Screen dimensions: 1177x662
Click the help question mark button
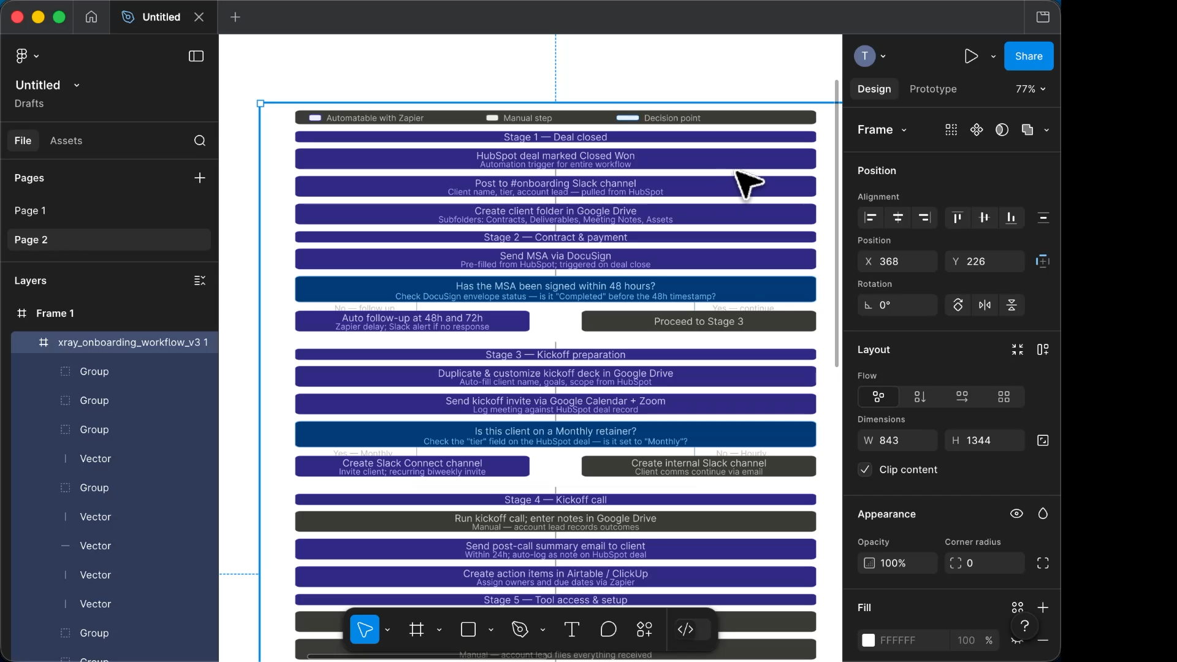click(x=1024, y=626)
